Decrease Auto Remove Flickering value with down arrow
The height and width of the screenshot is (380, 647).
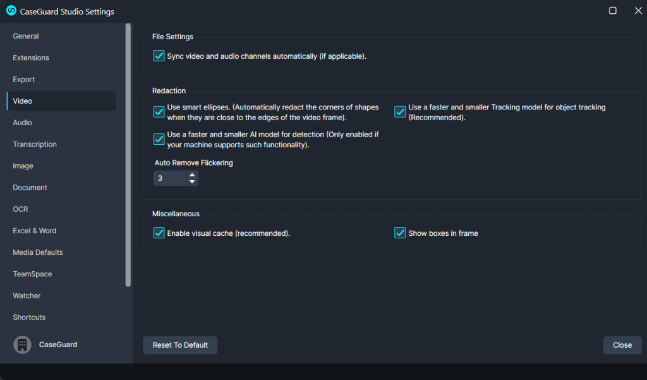192,182
